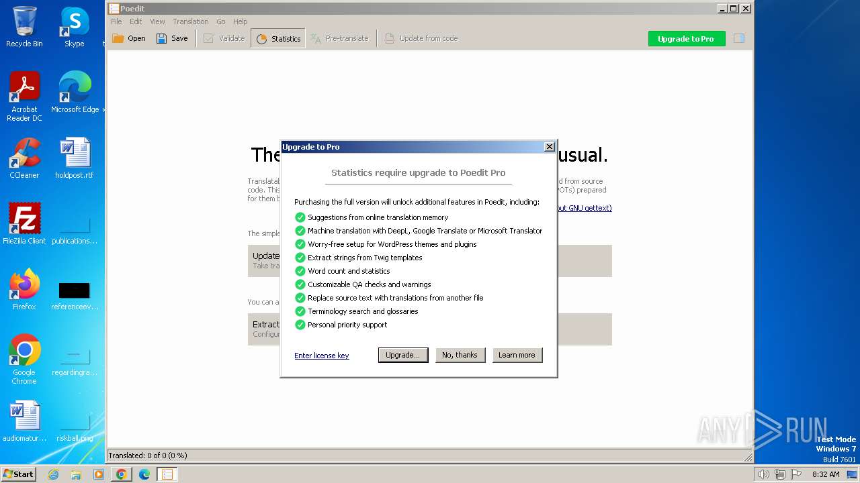The height and width of the screenshot is (483, 860).
Task: Open the Microsoft Edge desktop icon
Action: [x=75, y=93]
